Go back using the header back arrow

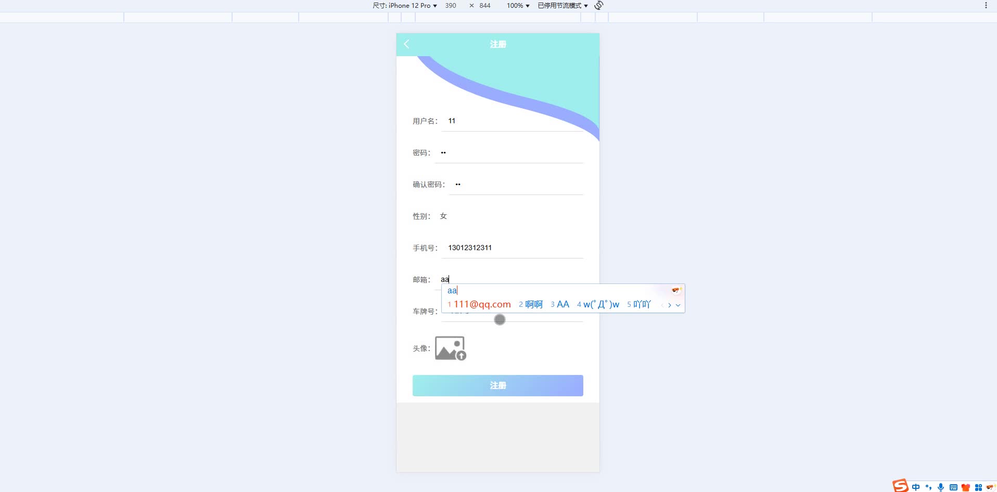[406, 44]
